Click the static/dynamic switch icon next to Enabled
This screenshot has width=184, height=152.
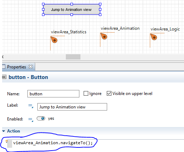31,119
